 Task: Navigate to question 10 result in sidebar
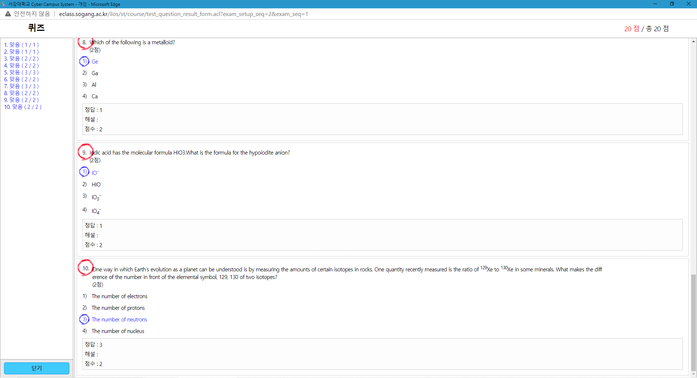(23, 107)
